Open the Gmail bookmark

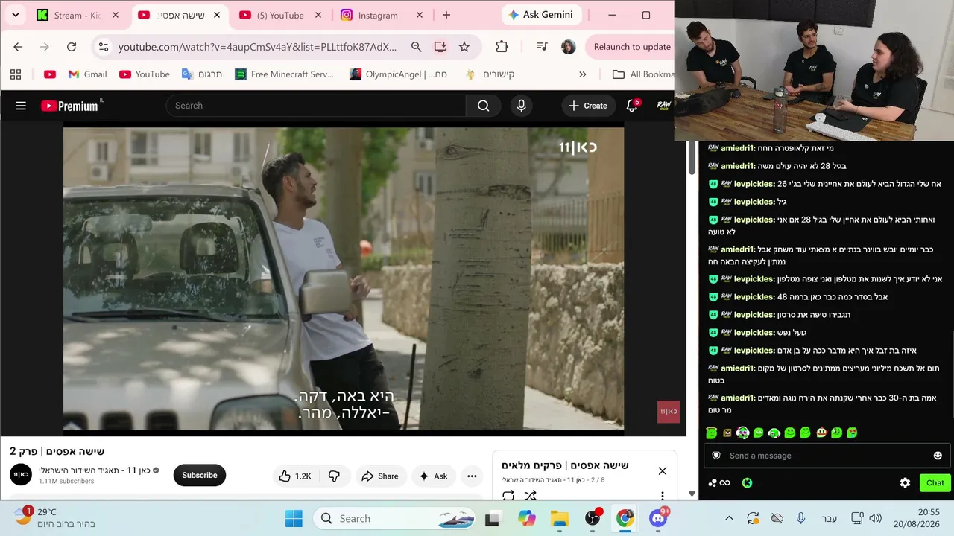click(x=87, y=74)
